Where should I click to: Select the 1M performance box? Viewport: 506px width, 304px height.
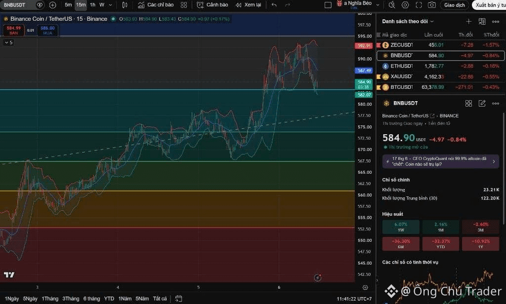point(441,227)
